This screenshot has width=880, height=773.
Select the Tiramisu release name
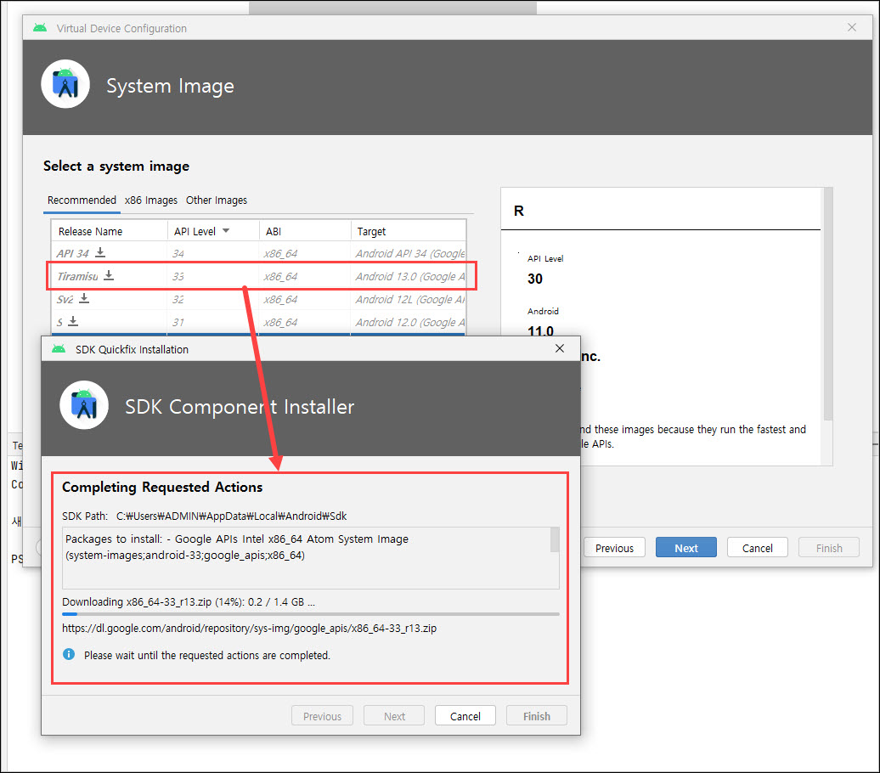coord(77,276)
